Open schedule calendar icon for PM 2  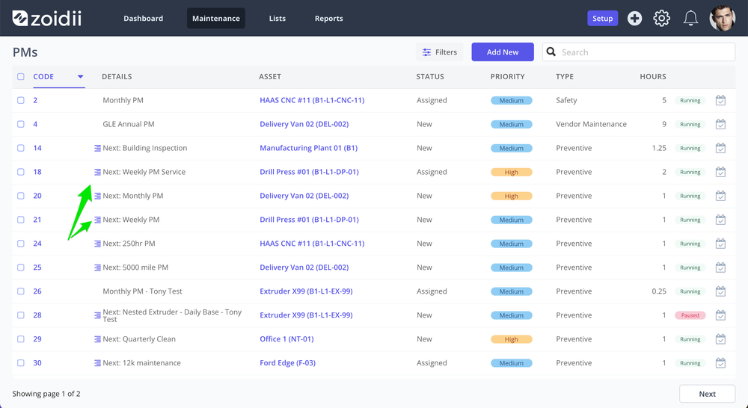720,100
